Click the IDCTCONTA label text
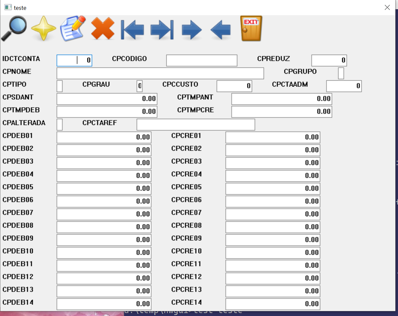398x316 pixels. click(x=21, y=59)
